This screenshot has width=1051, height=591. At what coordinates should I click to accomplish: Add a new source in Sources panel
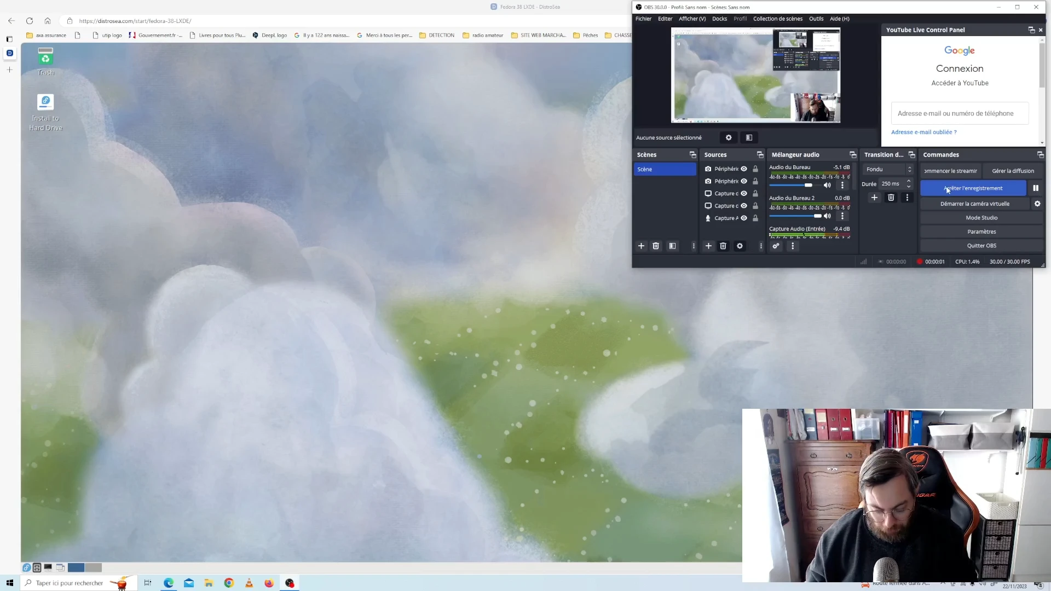pos(708,246)
